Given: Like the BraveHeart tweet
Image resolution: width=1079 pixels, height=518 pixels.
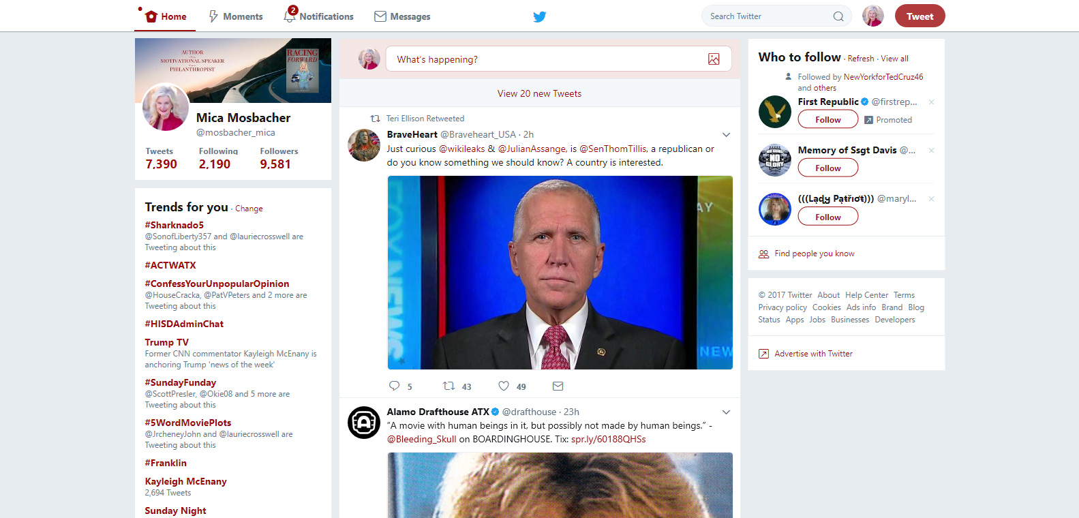Looking at the screenshot, I should pos(504,386).
